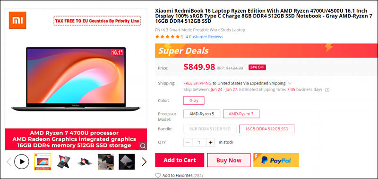
Task: Play the product video in thumbnail strip
Action: [22, 162]
